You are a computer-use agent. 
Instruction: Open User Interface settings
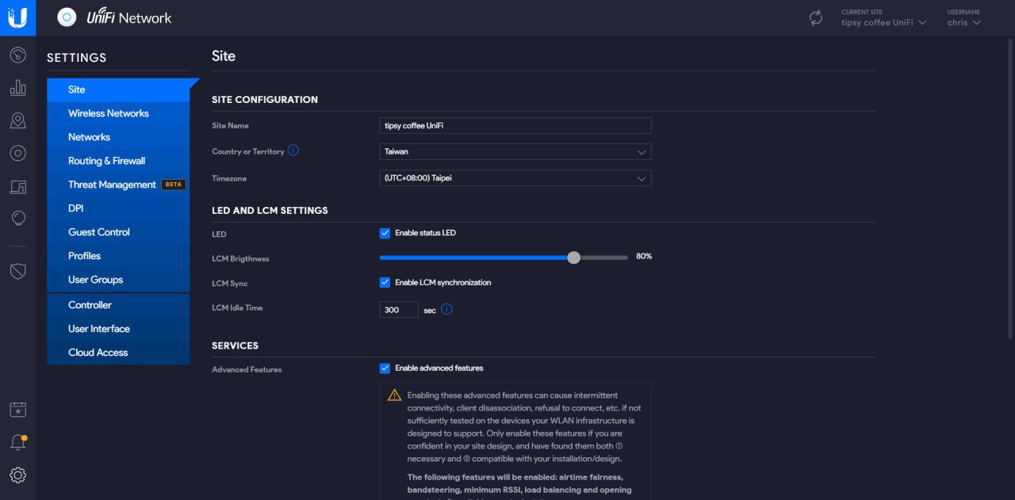coord(118,329)
